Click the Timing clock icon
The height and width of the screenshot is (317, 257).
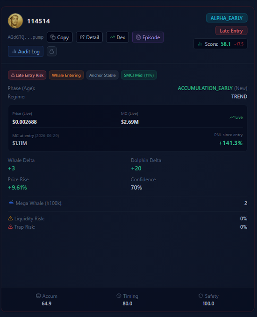pos(119,296)
